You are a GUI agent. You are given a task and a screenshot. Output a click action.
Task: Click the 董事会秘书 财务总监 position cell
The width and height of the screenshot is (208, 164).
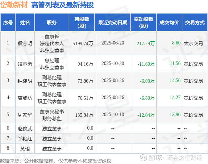(52, 115)
